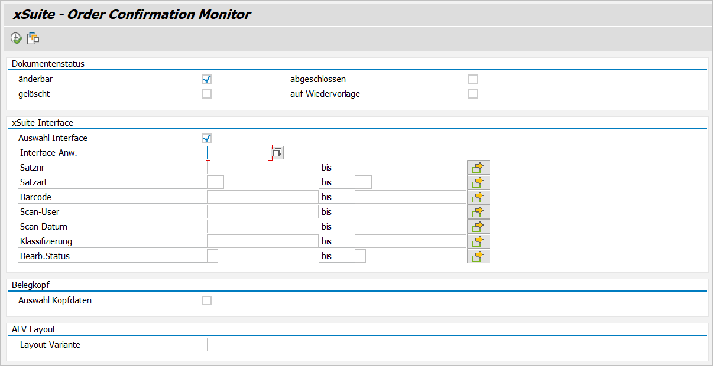Open the Get Variant tool

(x=33, y=38)
